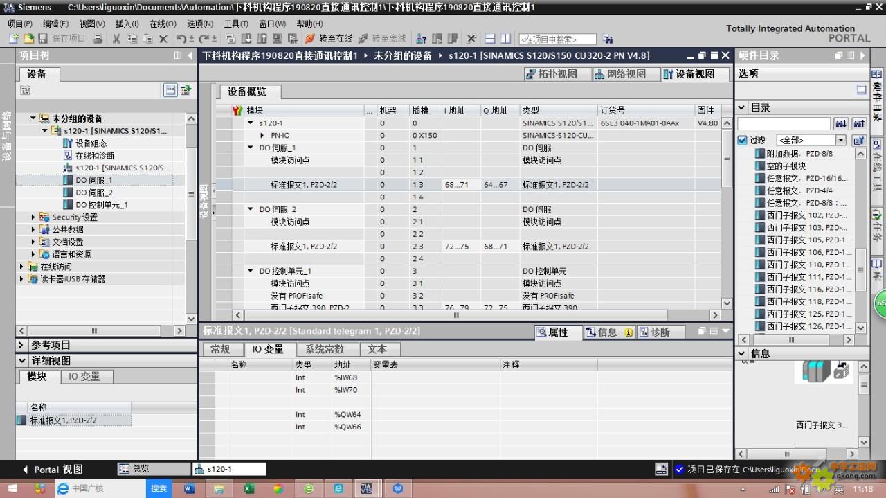Click the delete X icon in toolbar
Viewport: 886px width, 498px height.
pyautogui.click(x=163, y=39)
